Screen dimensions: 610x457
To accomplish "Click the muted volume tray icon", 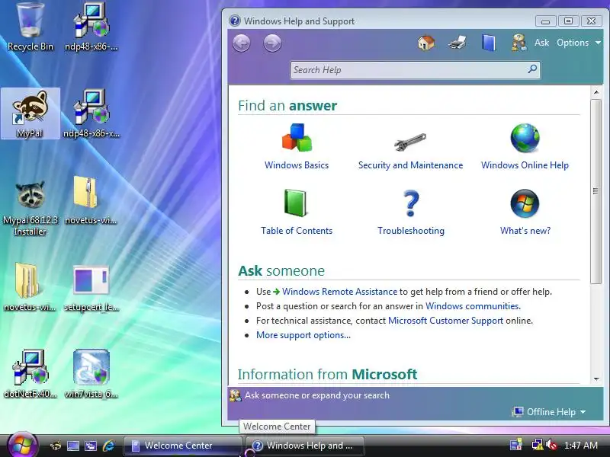I will point(551,445).
